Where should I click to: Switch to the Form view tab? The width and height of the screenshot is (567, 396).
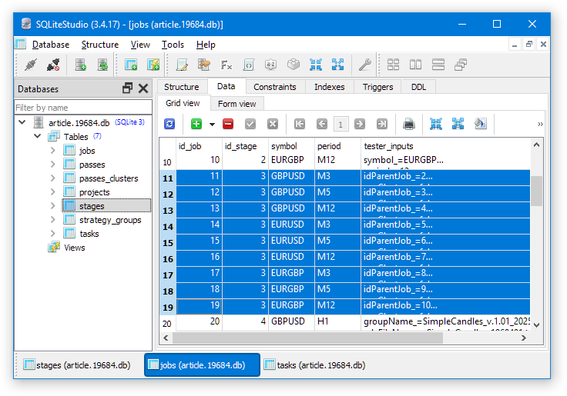237,104
